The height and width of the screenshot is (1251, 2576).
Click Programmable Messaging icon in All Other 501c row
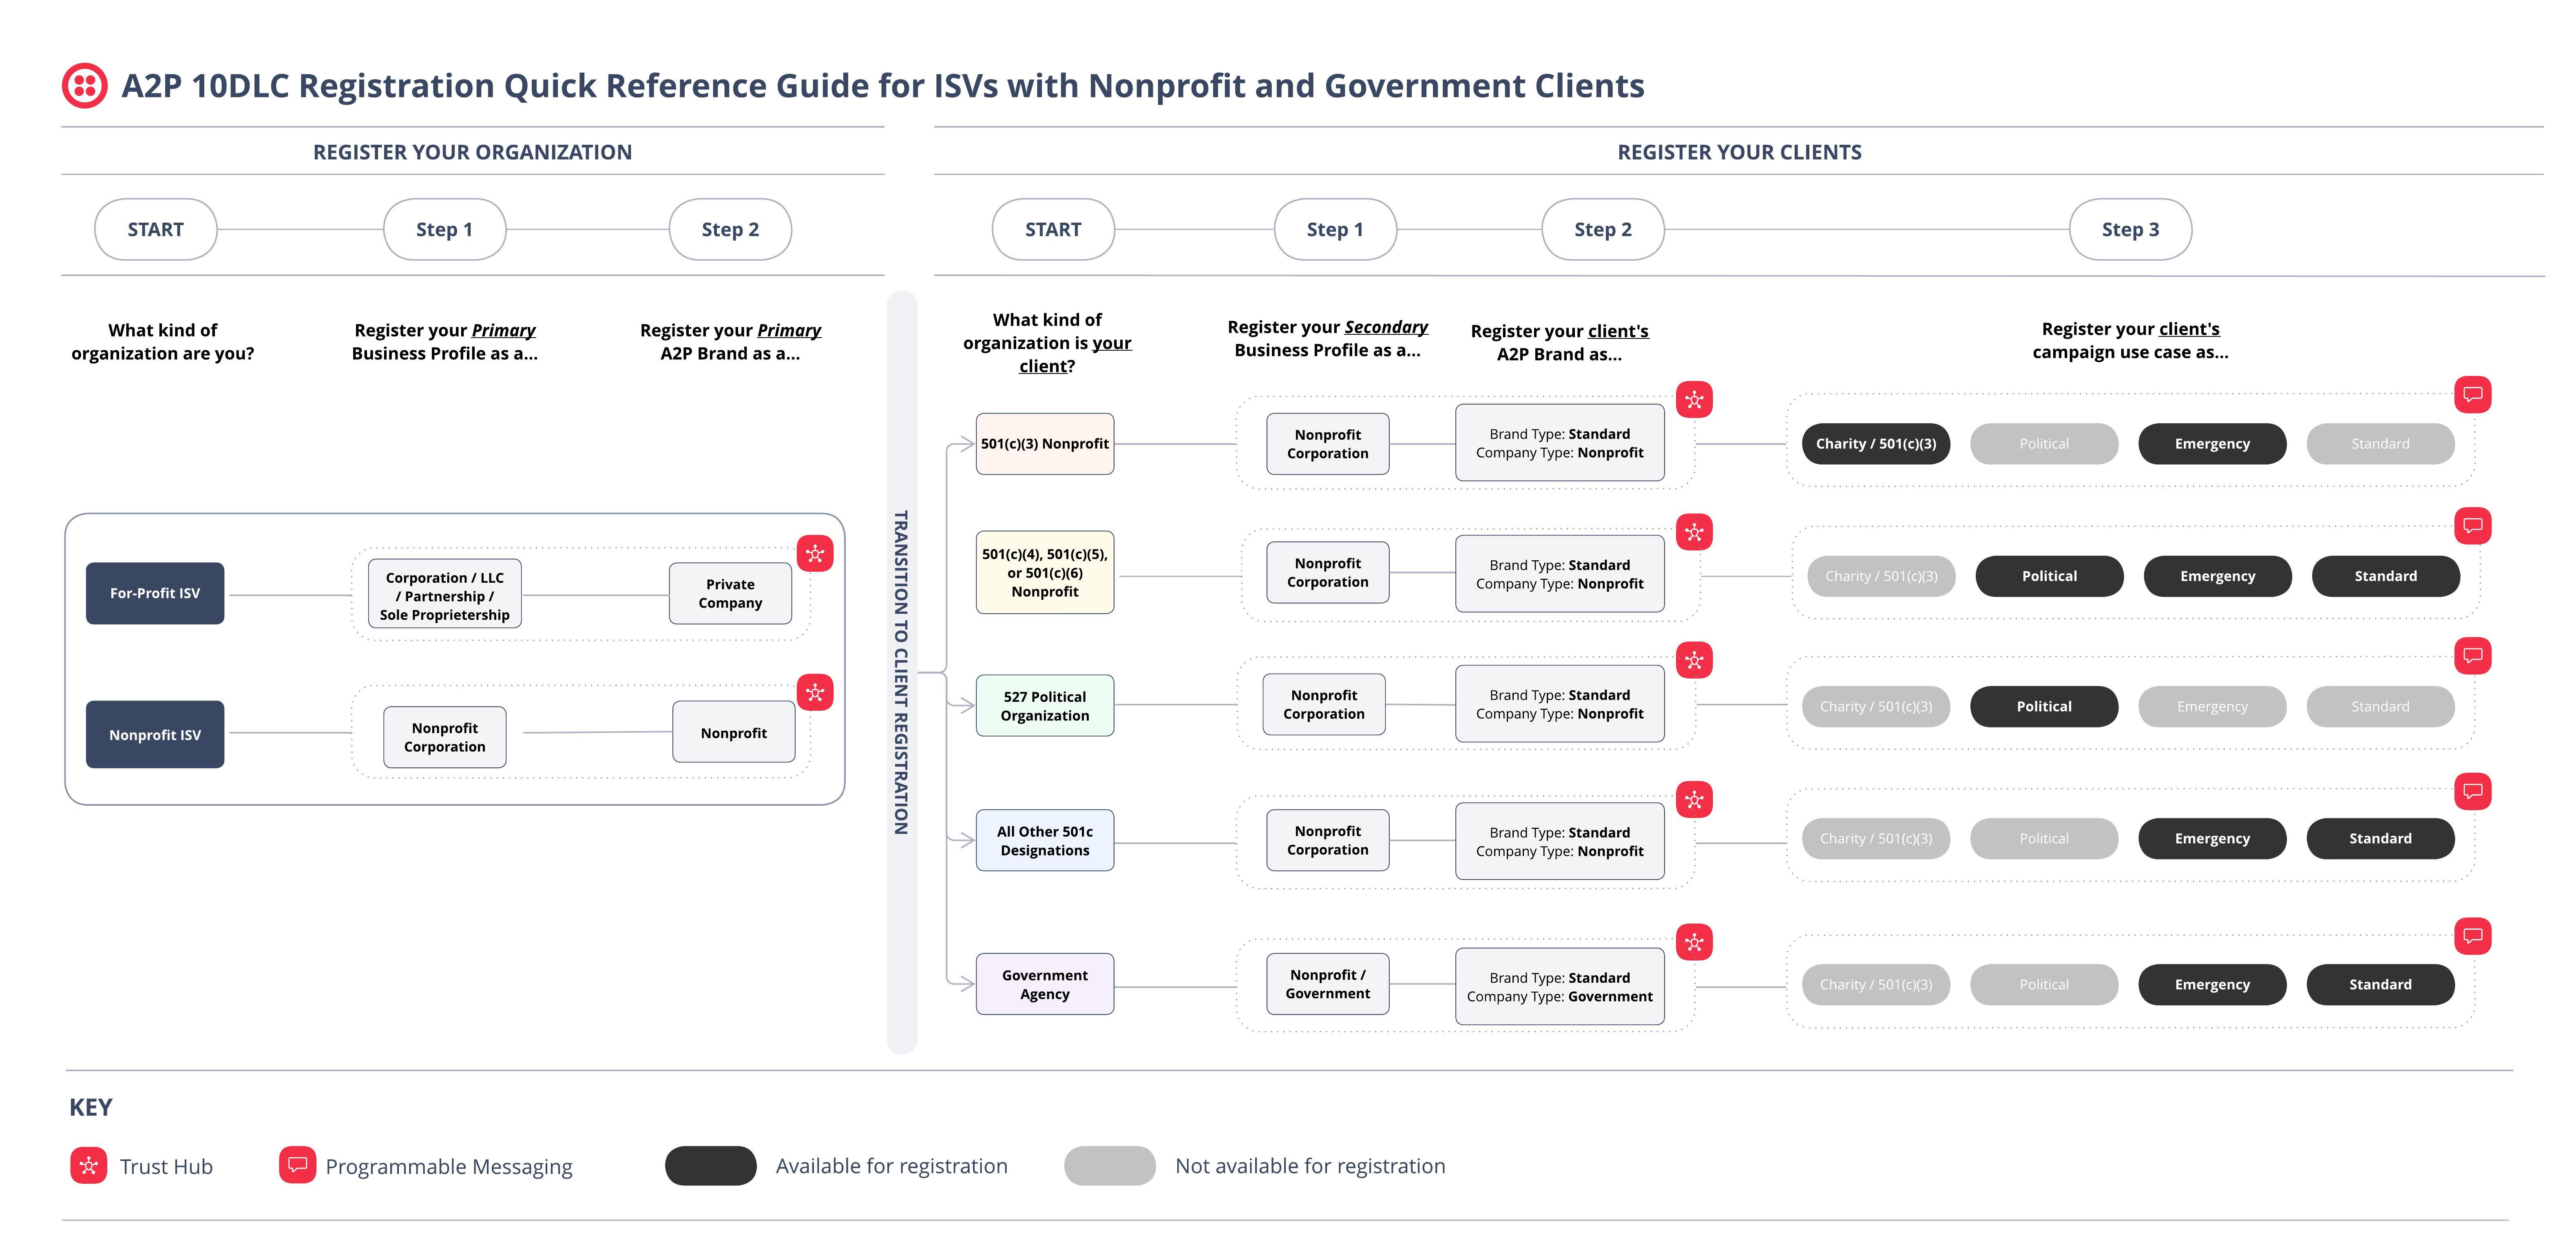point(2472,791)
